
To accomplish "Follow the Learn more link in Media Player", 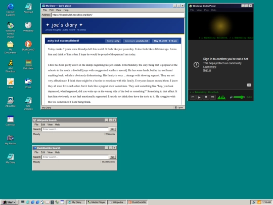I will click(x=210, y=67).
